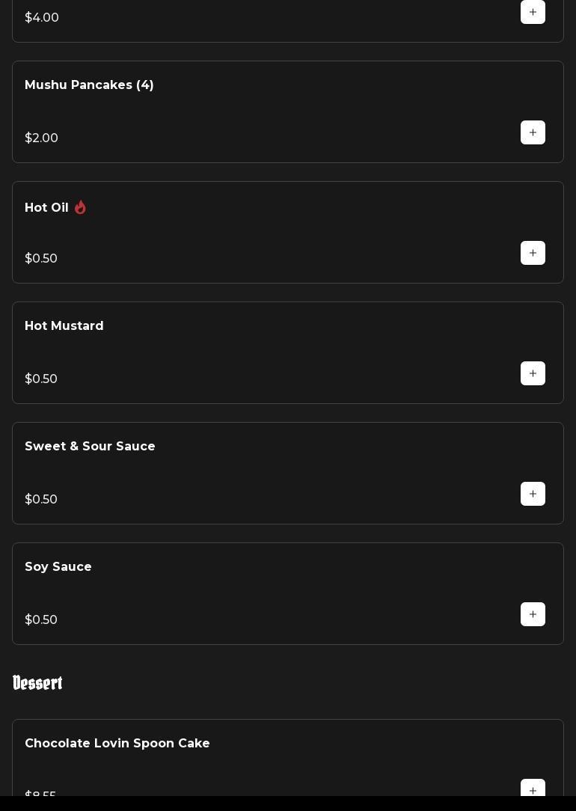
Task: Click the $2.00 price of Mushu Pancakes
Action: tap(41, 138)
